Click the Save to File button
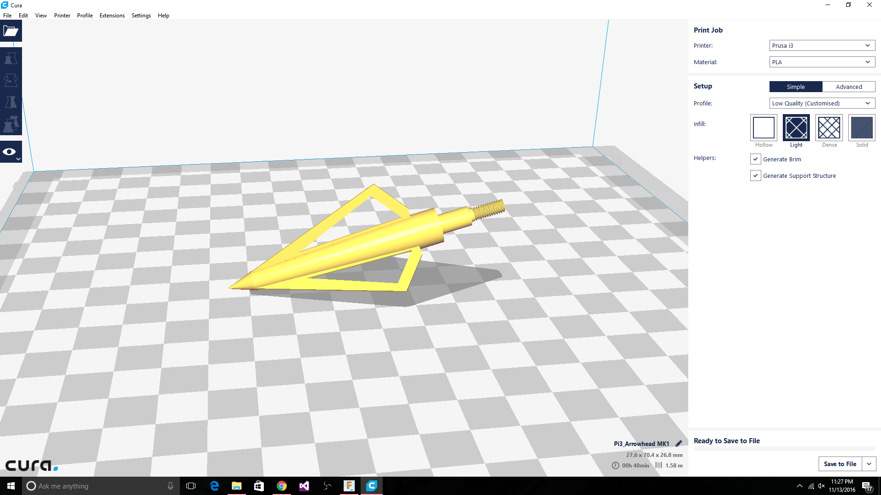 tap(840, 464)
